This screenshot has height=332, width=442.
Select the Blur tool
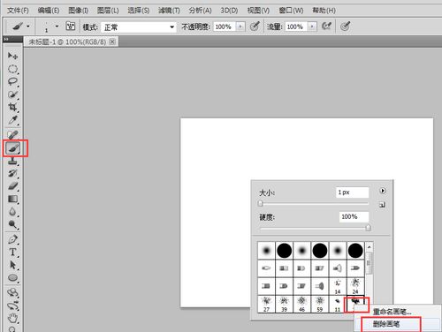12,212
